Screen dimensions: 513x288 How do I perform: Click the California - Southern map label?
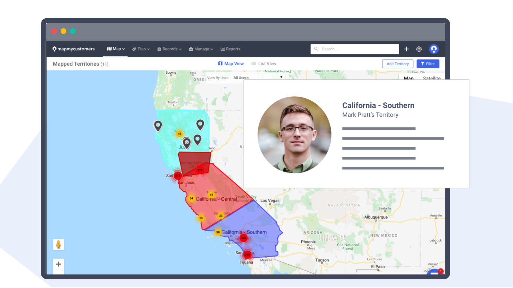(244, 232)
